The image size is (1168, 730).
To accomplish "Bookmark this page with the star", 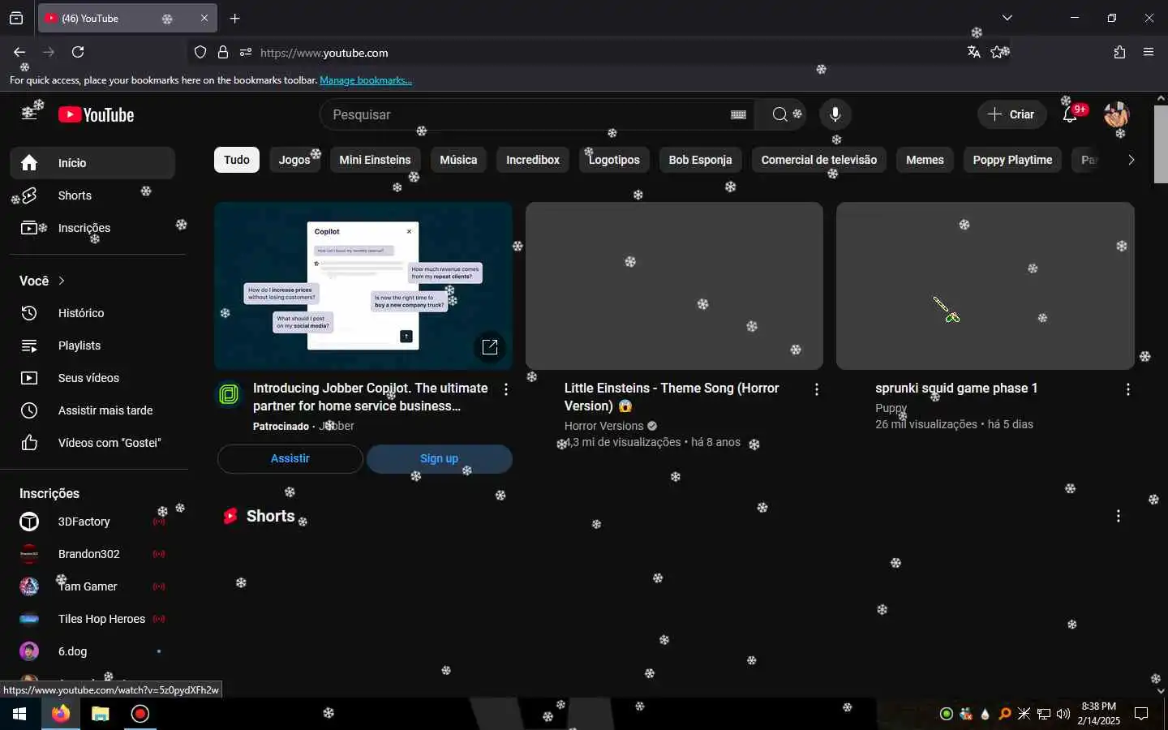I will pos(998,52).
